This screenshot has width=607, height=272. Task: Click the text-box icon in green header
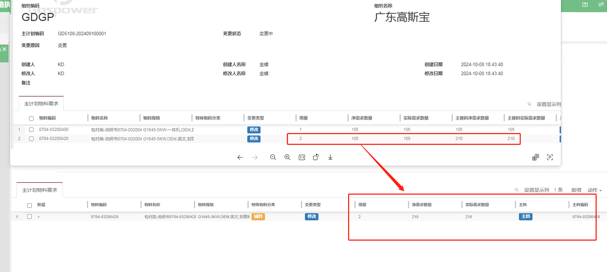(585, 5)
